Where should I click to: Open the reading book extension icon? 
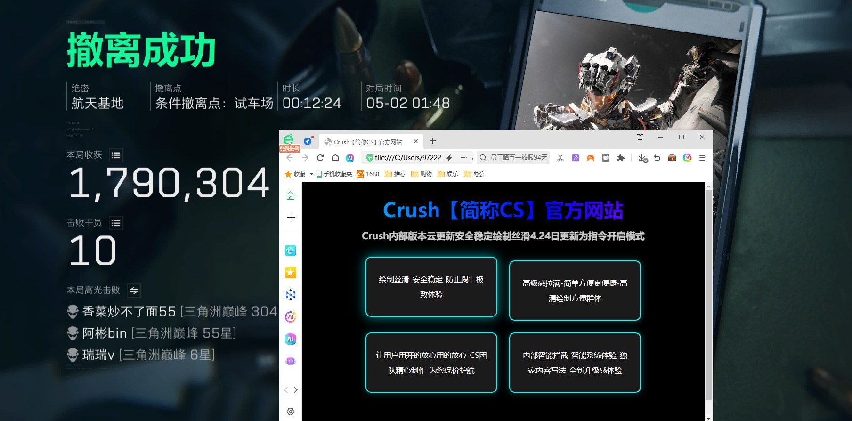click(606, 158)
